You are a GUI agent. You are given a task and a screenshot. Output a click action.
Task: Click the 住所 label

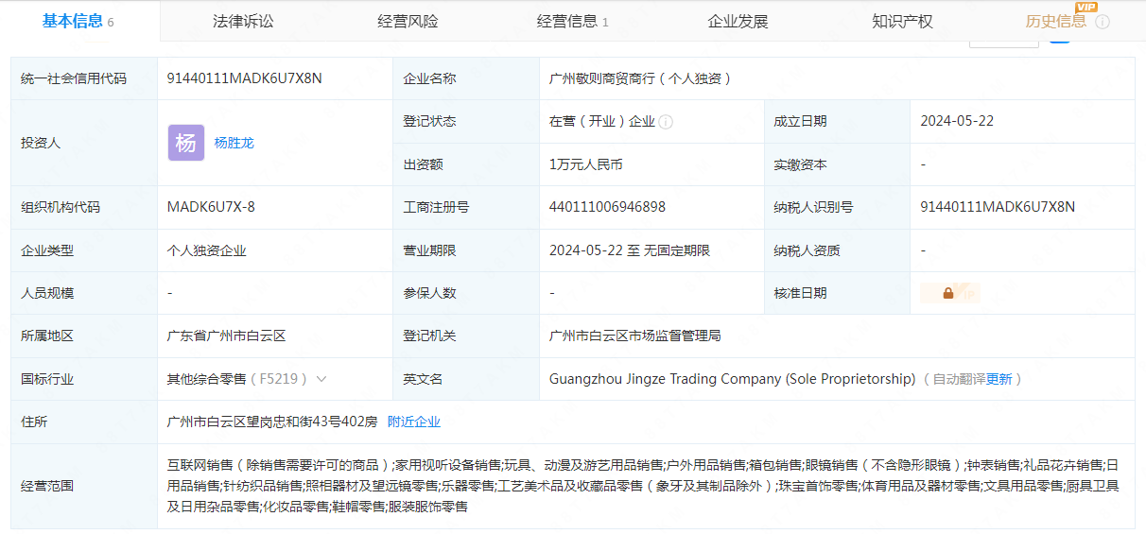click(34, 422)
